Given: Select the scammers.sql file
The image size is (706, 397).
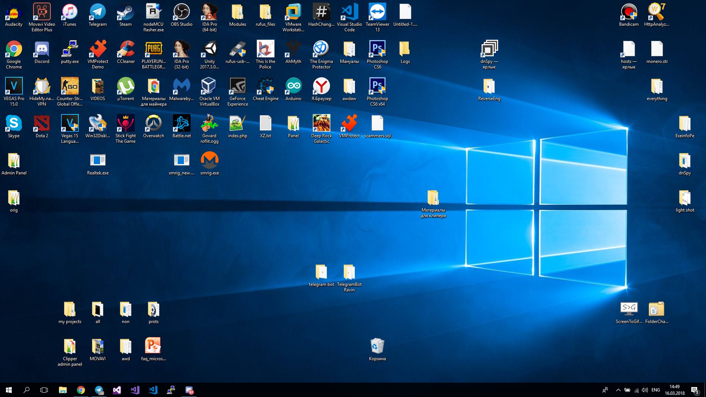Looking at the screenshot, I should [377, 127].
